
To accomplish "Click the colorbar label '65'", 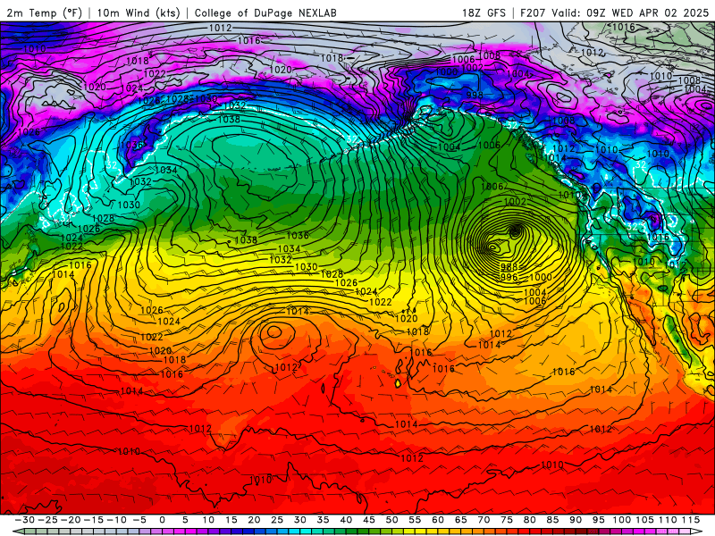I will 460,520.
